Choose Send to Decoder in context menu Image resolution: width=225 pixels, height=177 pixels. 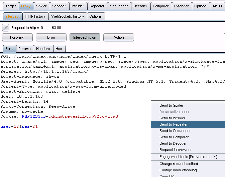point(188,143)
